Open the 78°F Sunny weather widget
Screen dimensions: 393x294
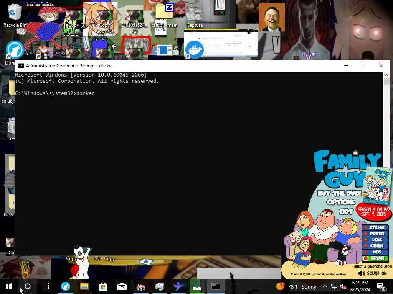pos(296,287)
